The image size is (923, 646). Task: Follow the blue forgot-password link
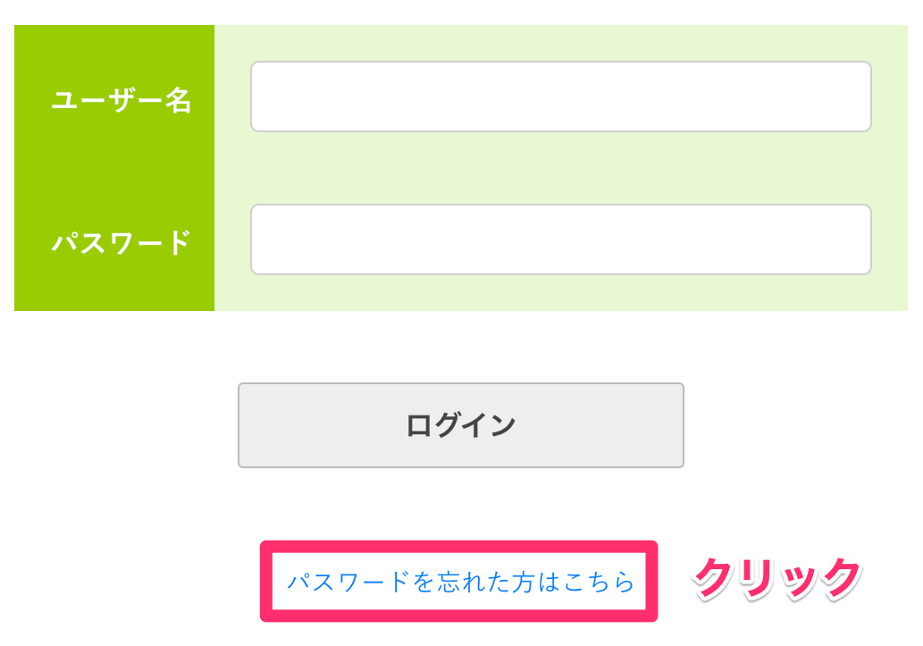pyautogui.click(x=460, y=582)
